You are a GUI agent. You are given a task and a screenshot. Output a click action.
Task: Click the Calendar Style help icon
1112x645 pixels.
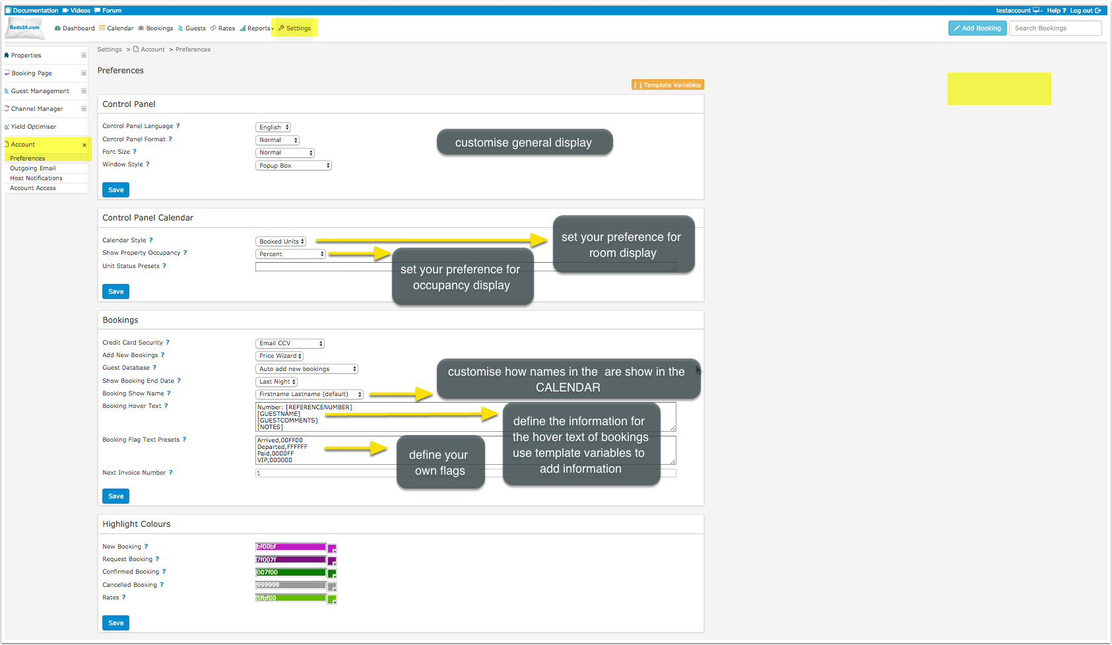pyautogui.click(x=150, y=240)
